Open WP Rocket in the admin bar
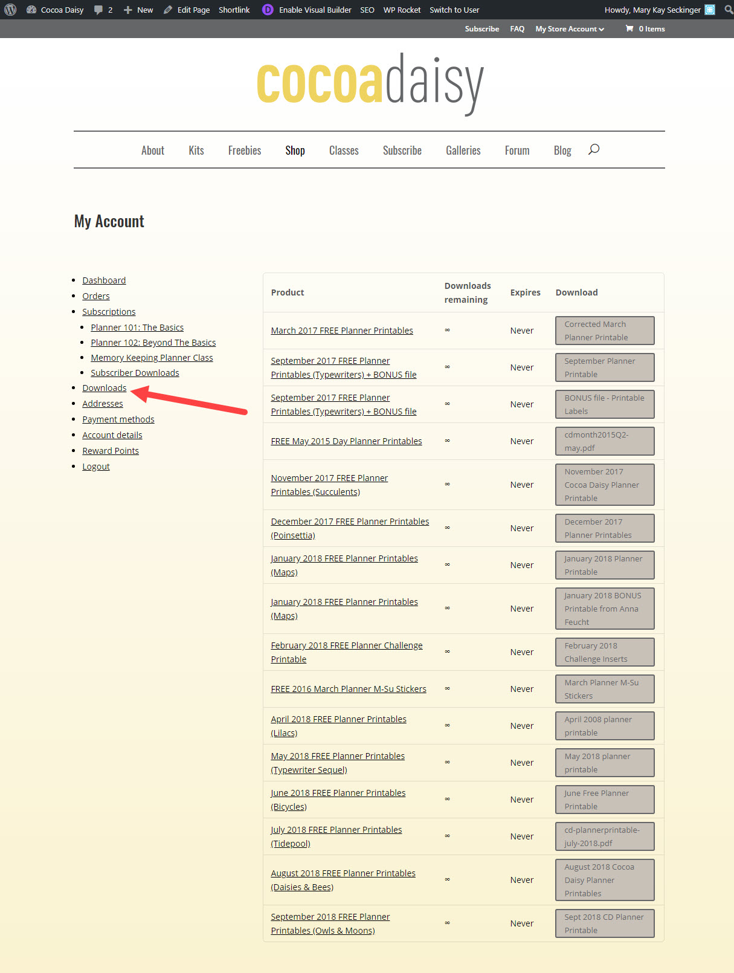 pos(402,10)
